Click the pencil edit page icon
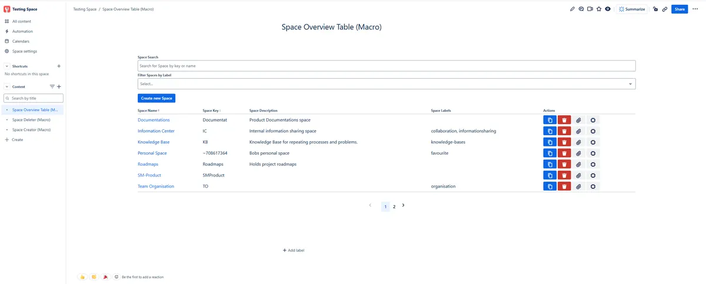 [572, 9]
